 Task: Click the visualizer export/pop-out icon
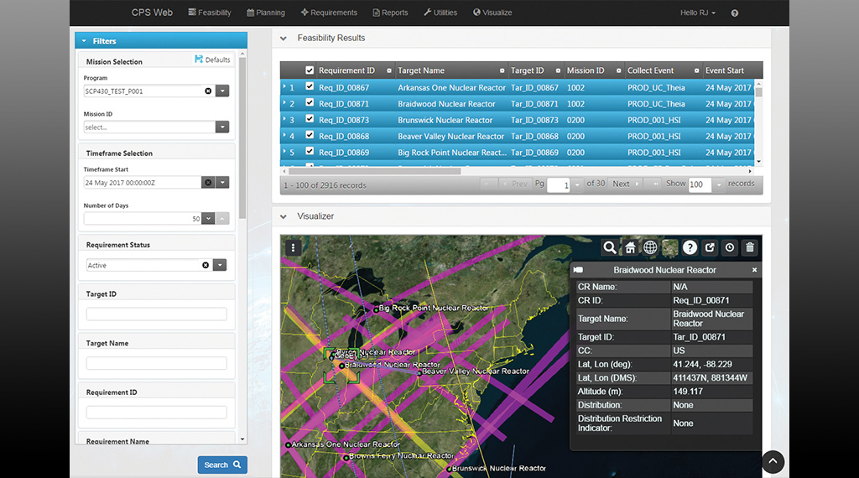[x=710, y=247]
